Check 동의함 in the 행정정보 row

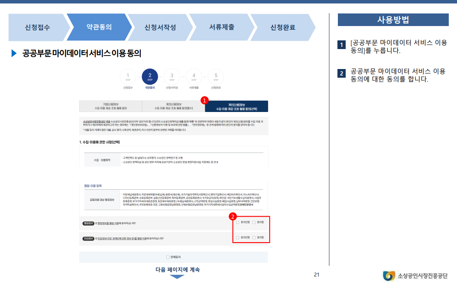pyautogui.click(x=254, y=223)
